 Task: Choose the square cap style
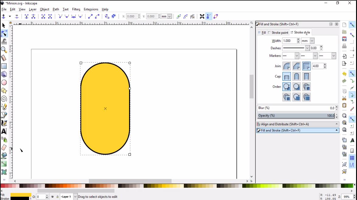pyautogui.click(x=306, y=76)
